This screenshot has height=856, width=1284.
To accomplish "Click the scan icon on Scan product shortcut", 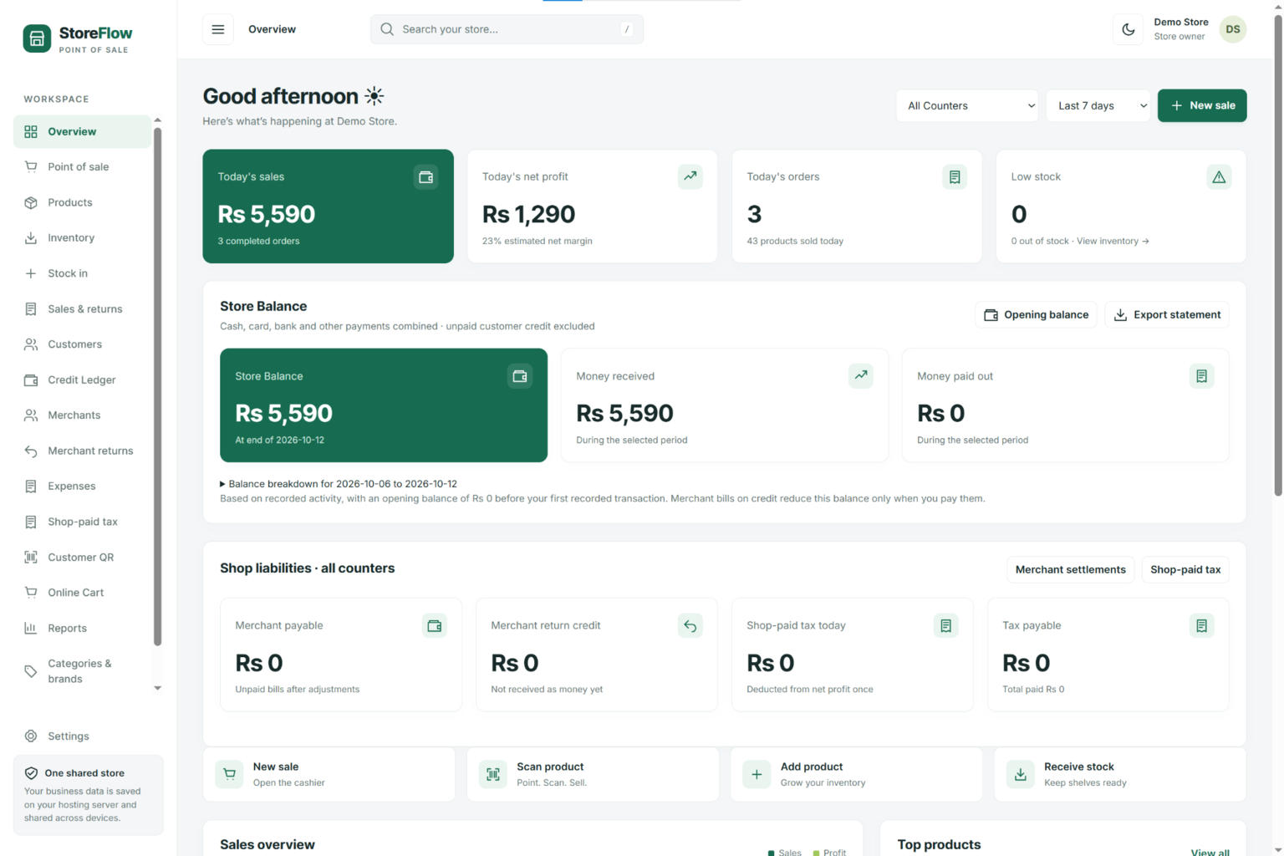I will click(x=493, y=774).
